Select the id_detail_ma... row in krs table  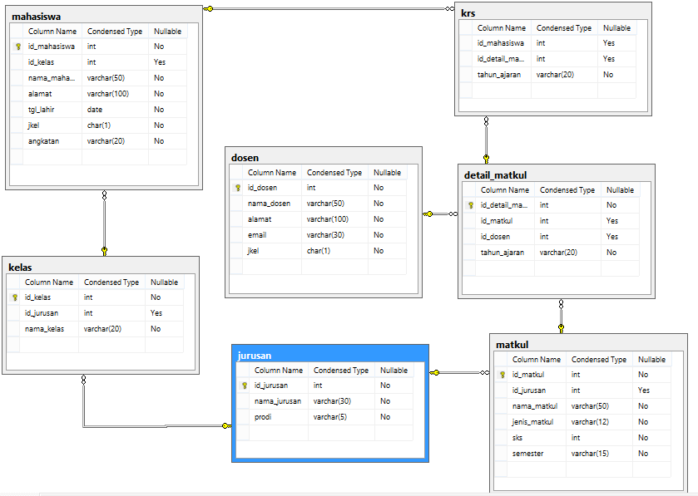click(x=548, y=59)
